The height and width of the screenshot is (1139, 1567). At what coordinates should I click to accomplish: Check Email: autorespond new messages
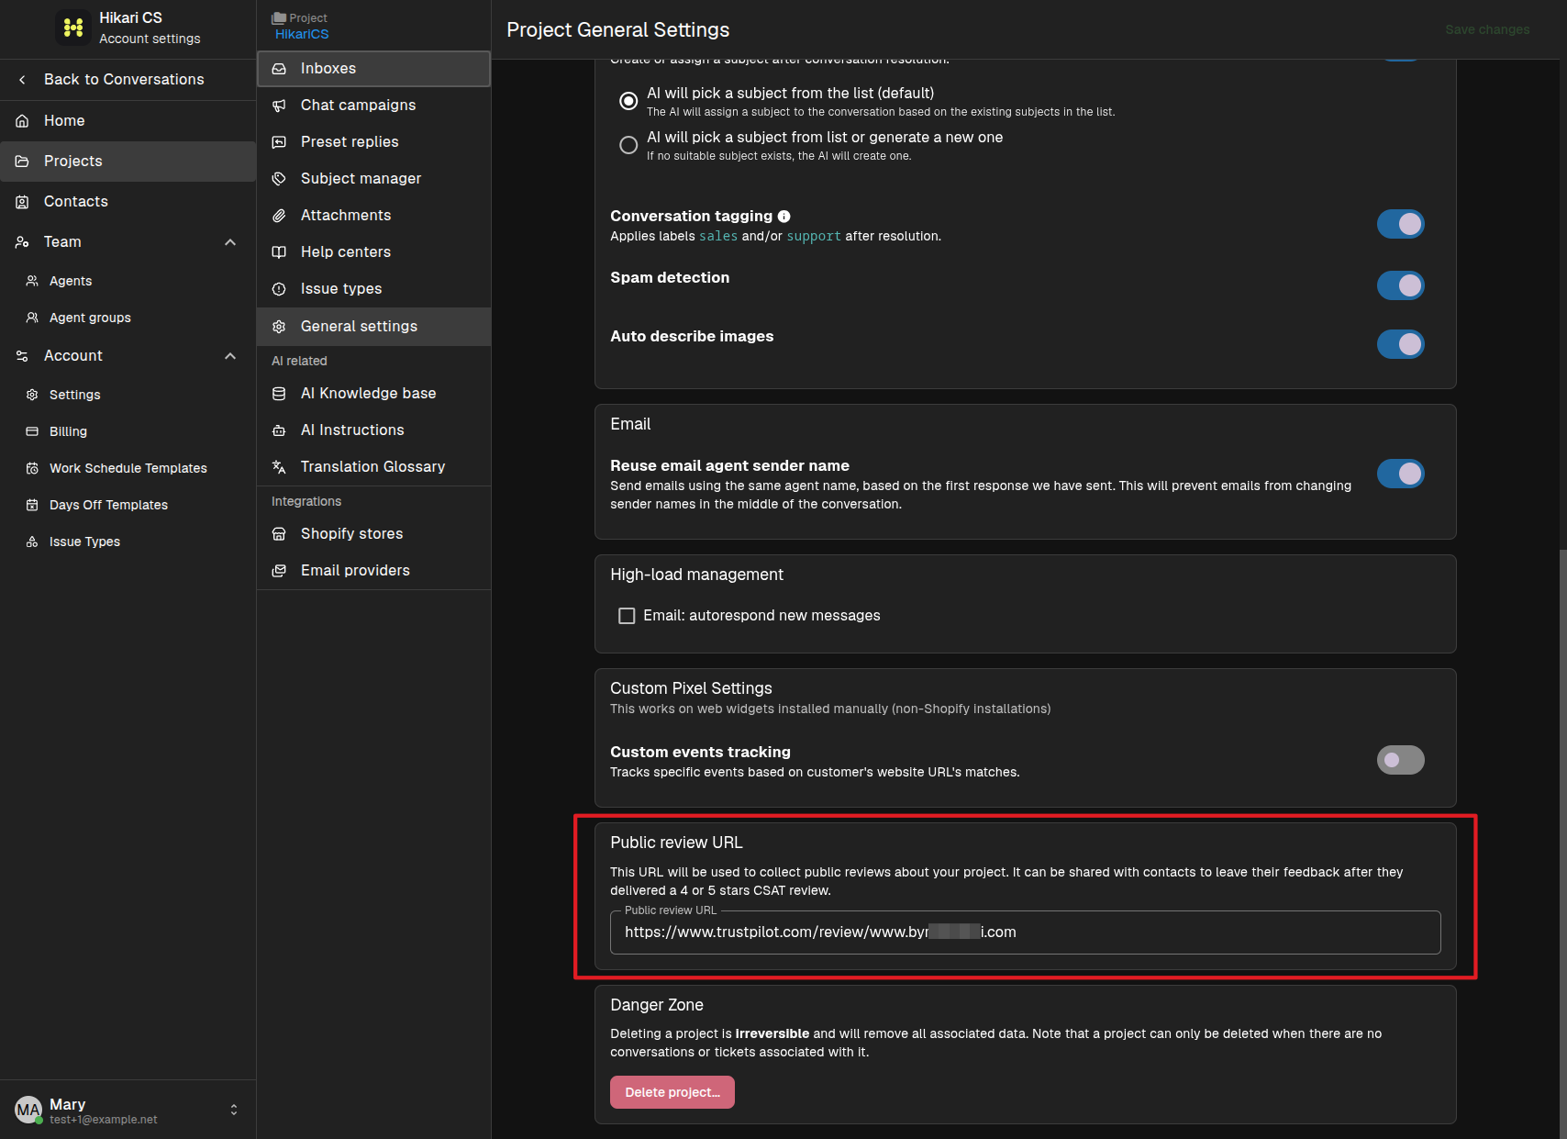[x=627, y=616]
